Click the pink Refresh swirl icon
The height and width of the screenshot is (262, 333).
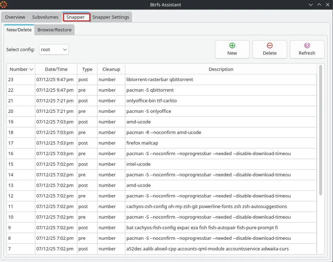click(x=307, y=45)
